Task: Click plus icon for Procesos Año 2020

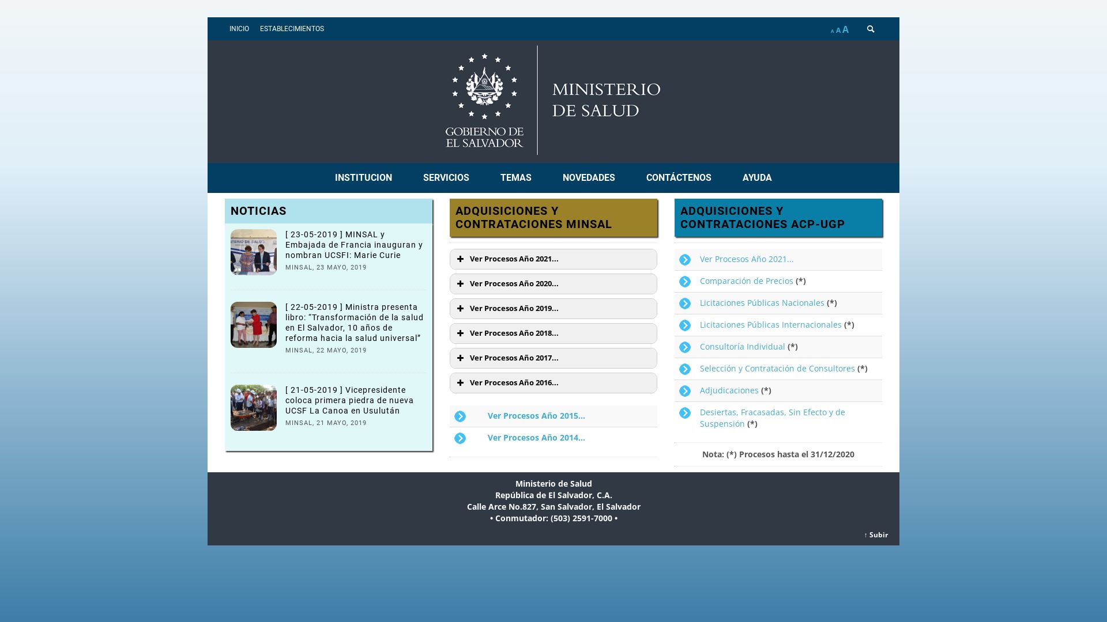Action: point(460,284)
